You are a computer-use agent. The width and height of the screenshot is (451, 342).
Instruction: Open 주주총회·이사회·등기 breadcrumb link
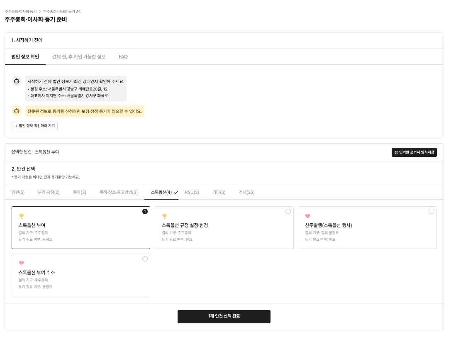21,12
